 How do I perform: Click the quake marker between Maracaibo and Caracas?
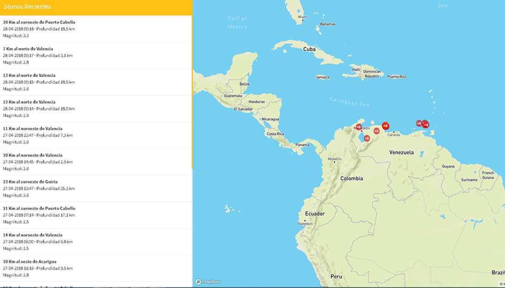(376, 131)
